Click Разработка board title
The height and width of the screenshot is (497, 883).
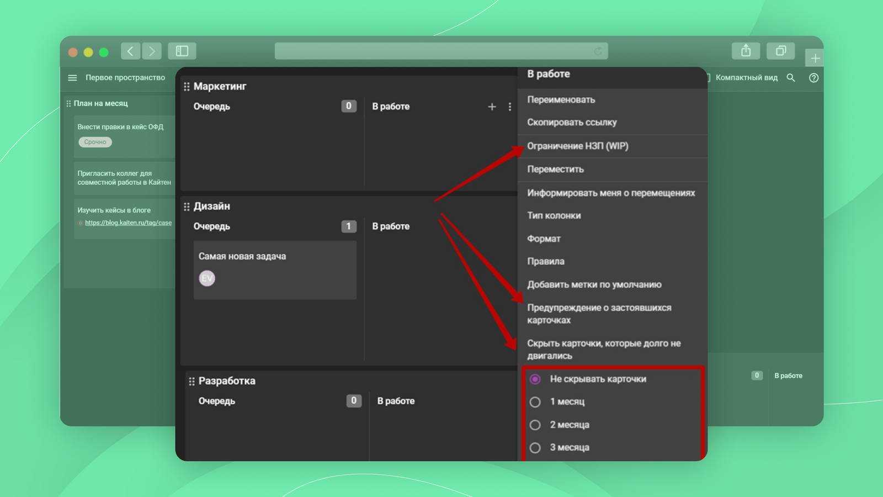pos(227,381)
